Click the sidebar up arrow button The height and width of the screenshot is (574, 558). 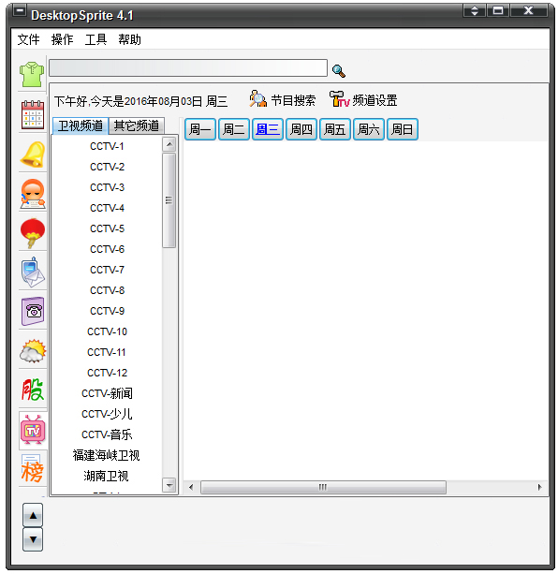[33, 515]
